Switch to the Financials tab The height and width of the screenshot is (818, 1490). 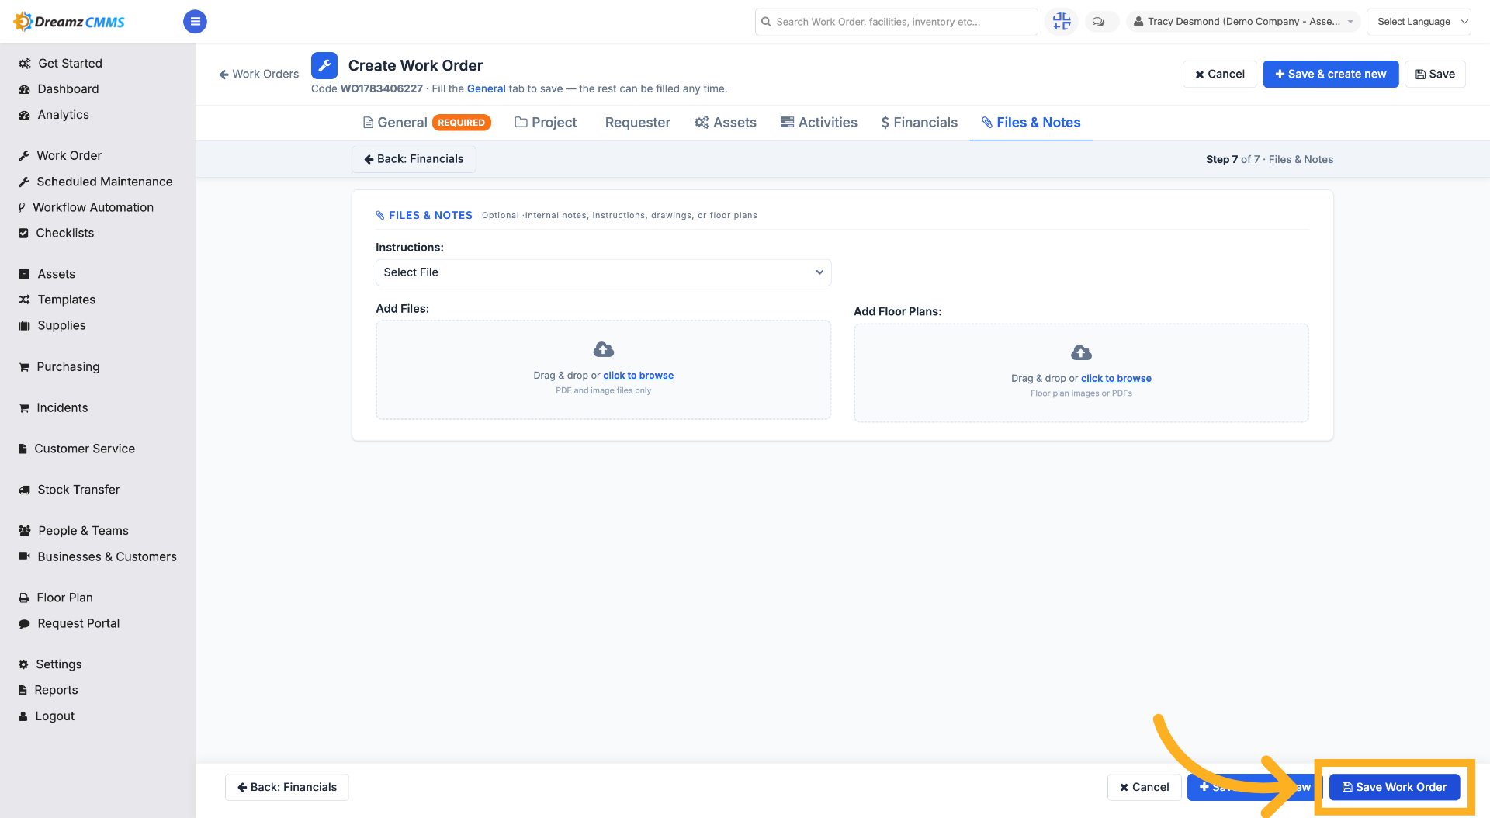(919, 123)
